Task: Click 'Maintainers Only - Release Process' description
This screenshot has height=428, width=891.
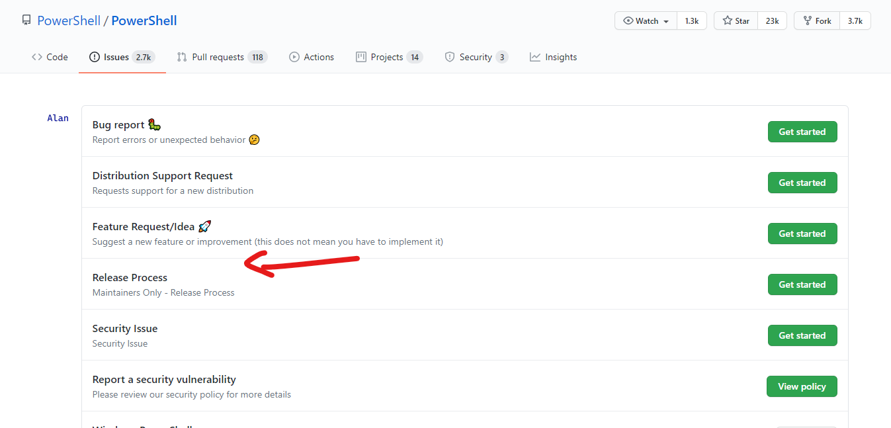Action: 163,292
